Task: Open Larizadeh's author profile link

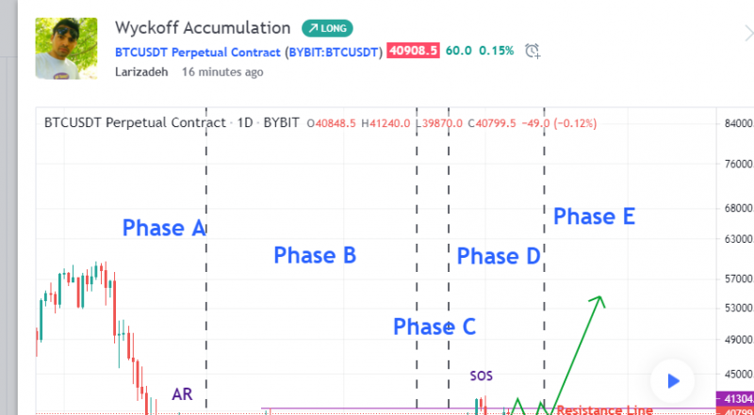Action: click(142, 71)
